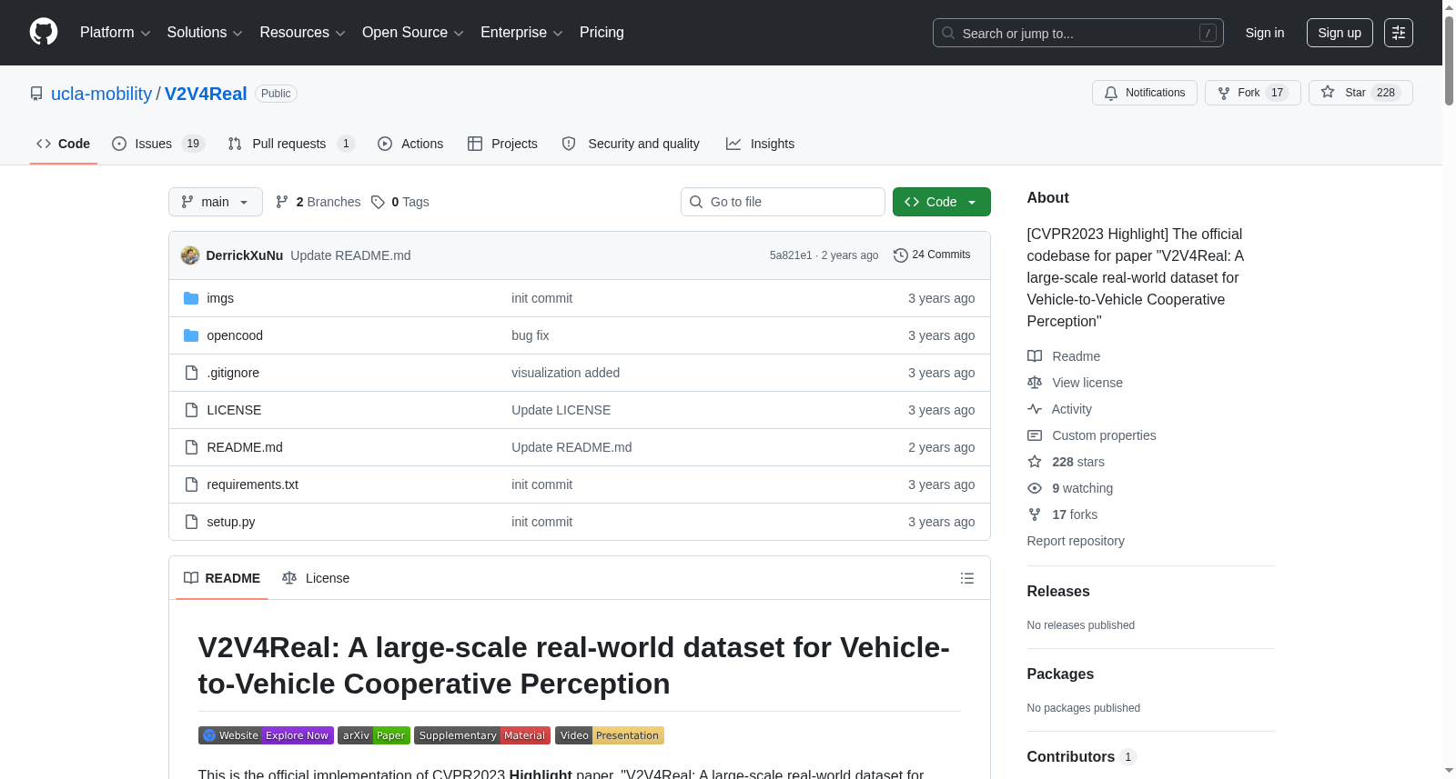The width and height of the screenshot is (1456, 779).
Task: Open the Projects tab
Action: 502,144
